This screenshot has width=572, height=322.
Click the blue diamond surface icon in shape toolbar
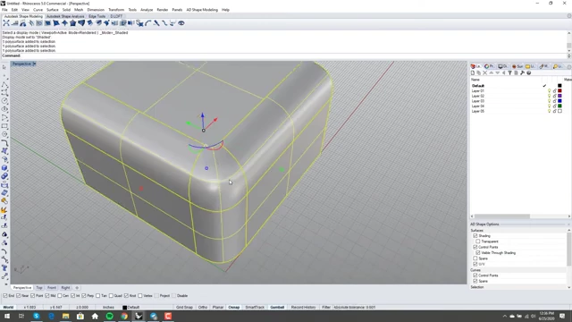coord(64,23)
